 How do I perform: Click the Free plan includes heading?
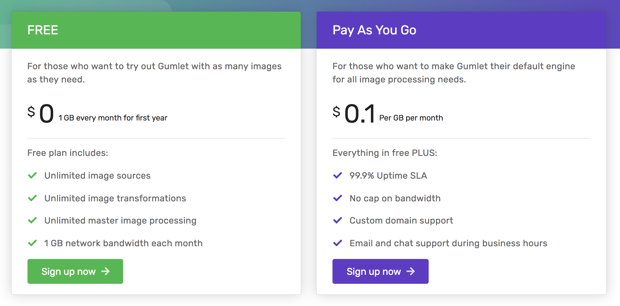point(68,153)
